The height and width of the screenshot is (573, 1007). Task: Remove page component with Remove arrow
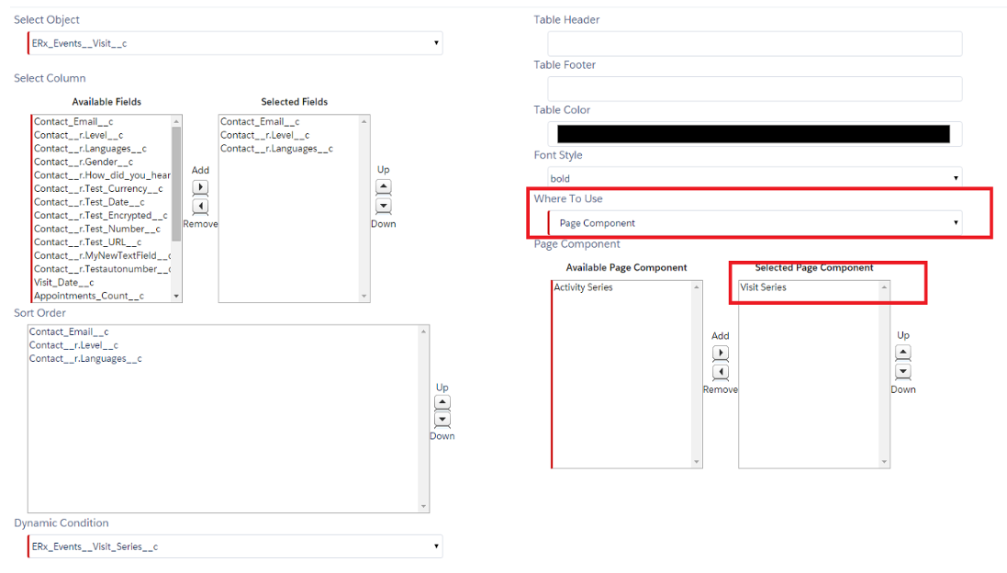point(721,372)
